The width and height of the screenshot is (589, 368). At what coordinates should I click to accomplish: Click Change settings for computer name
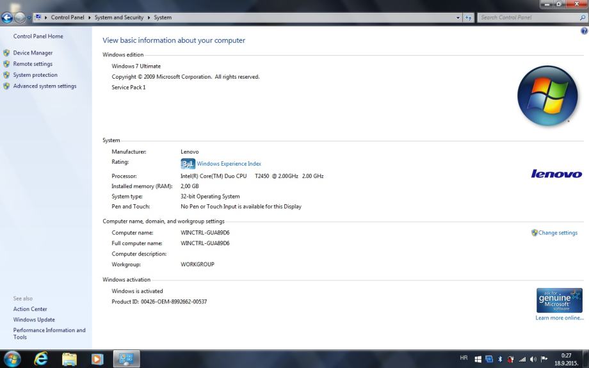(558, 233)
